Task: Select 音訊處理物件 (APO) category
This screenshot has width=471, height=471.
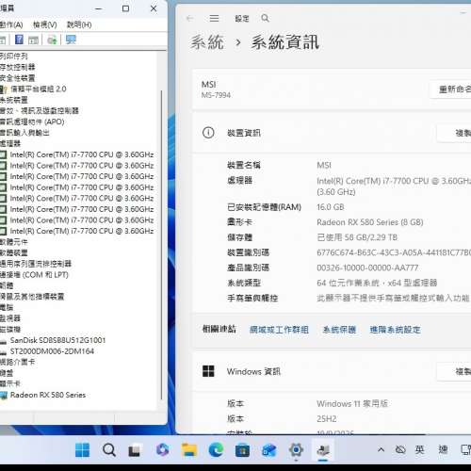Action: 32,122
